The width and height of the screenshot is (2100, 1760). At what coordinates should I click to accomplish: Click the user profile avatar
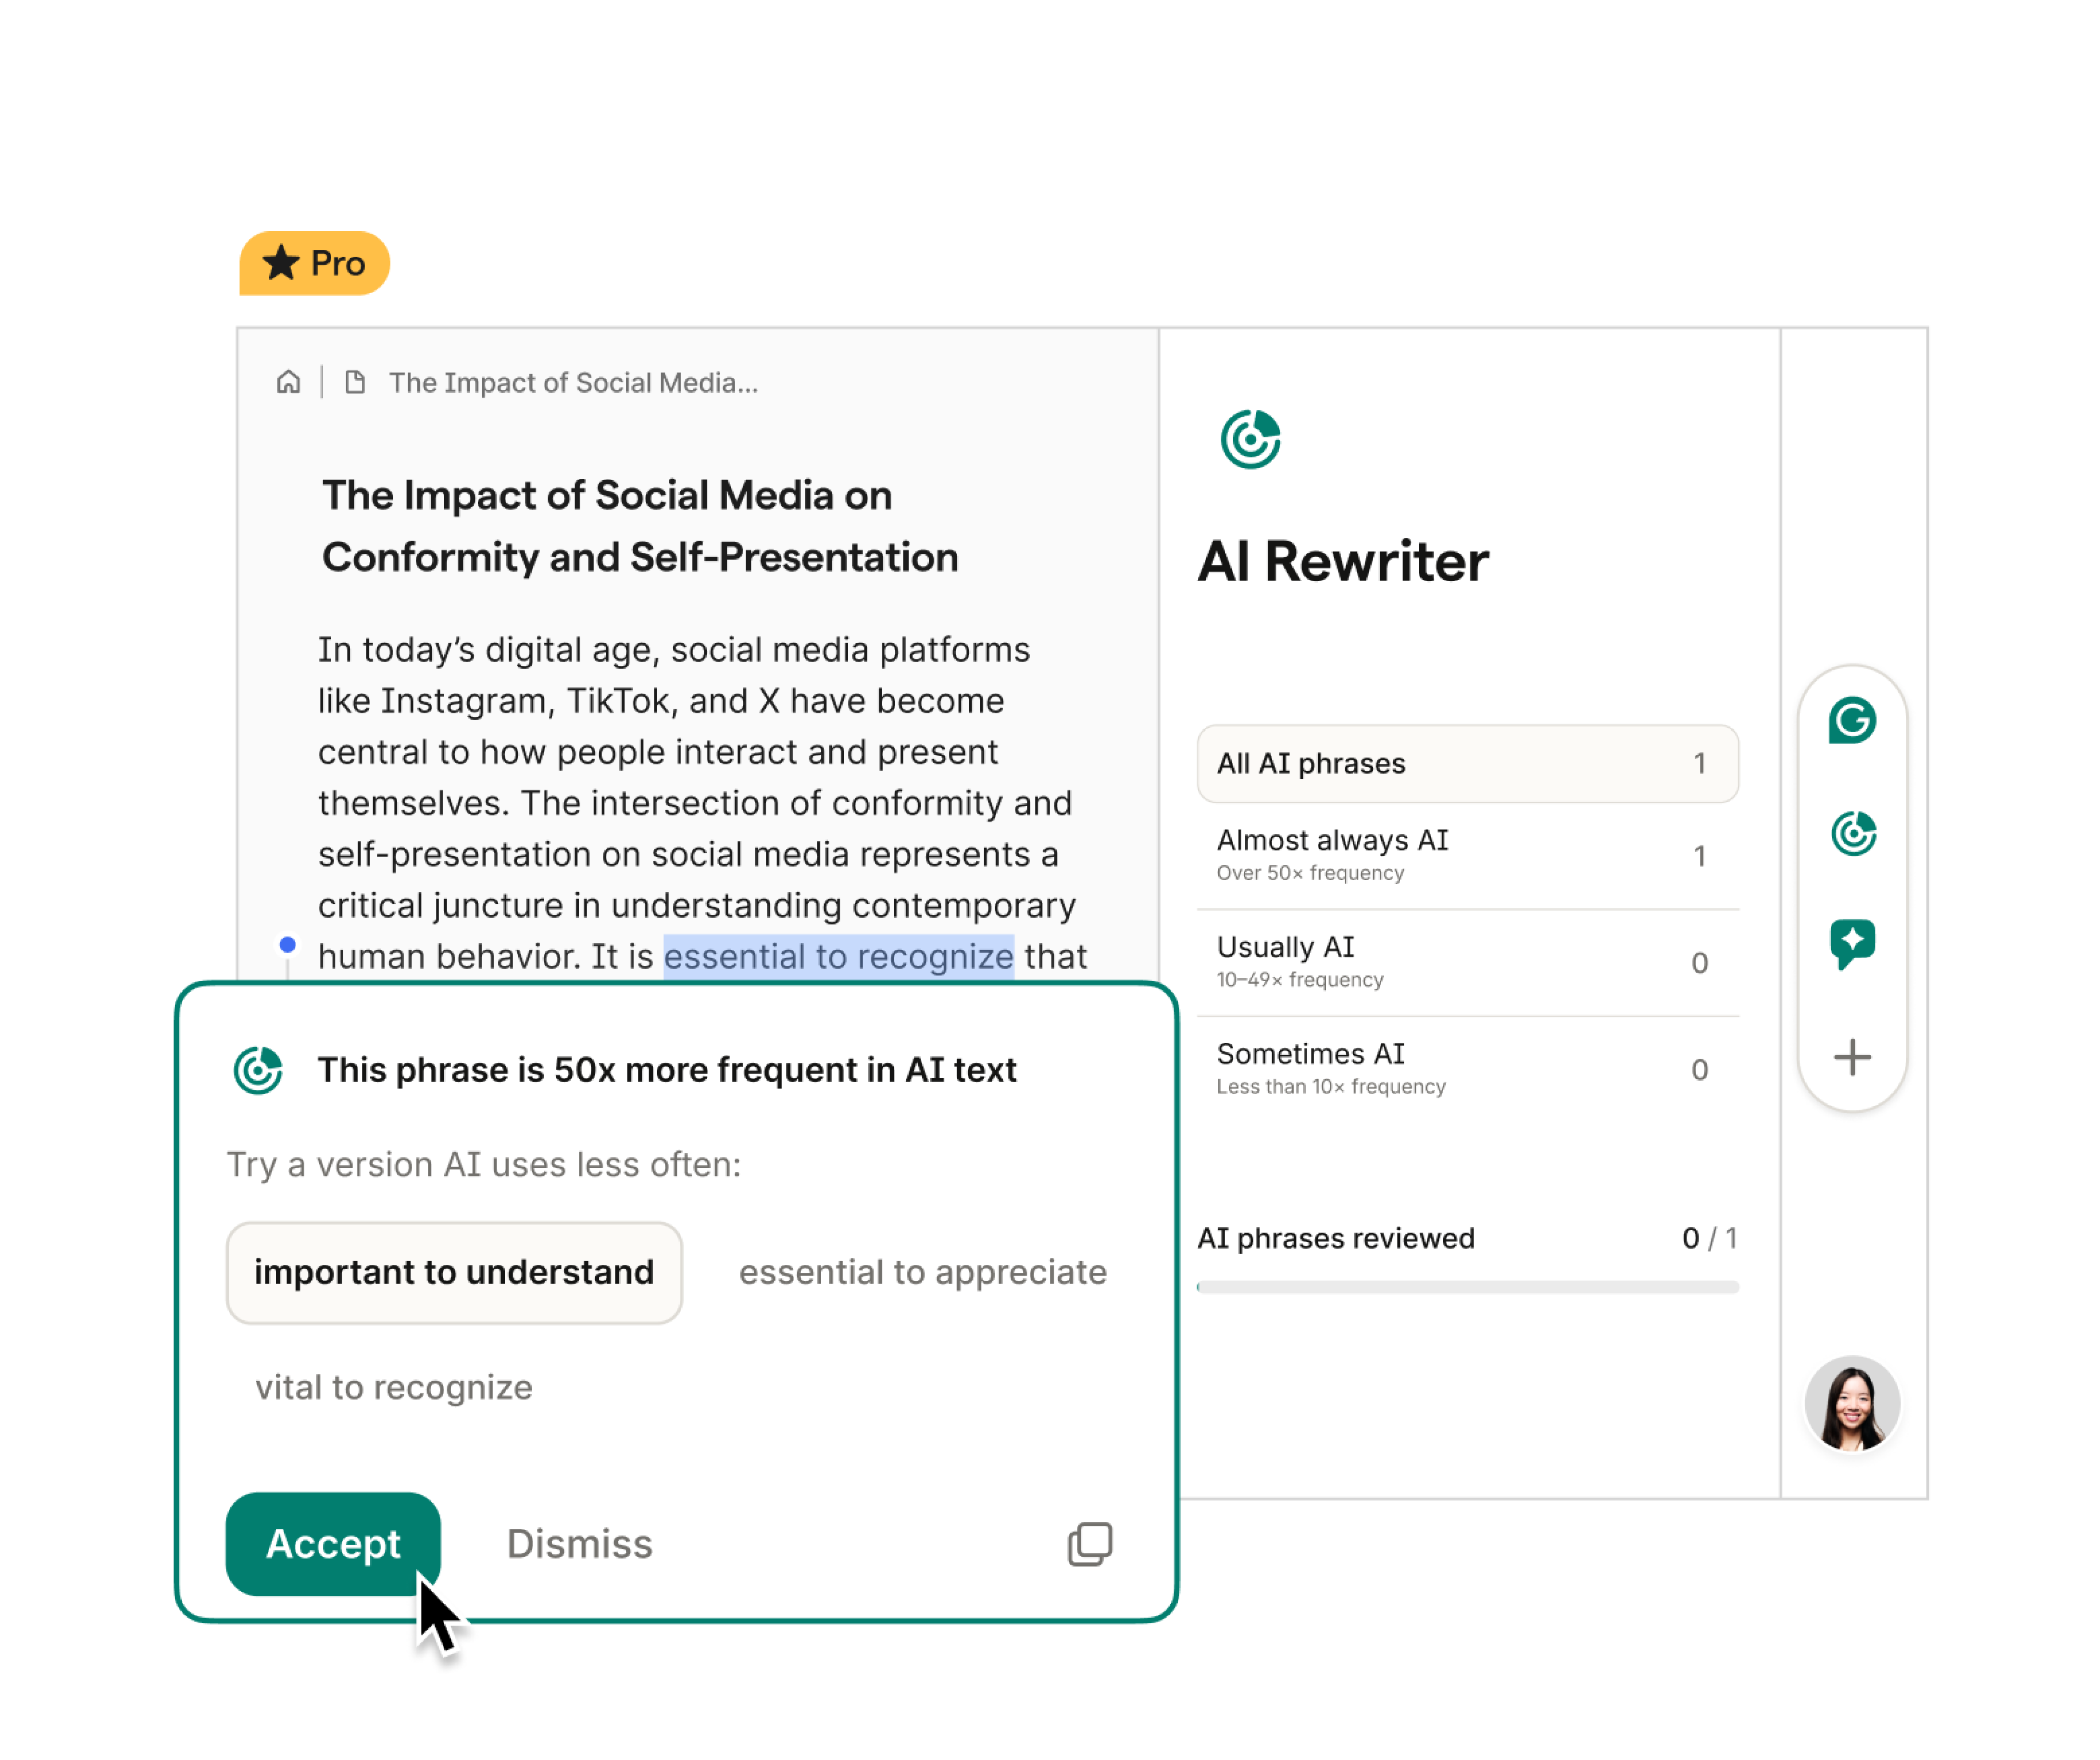[x=1852, y=1403]
